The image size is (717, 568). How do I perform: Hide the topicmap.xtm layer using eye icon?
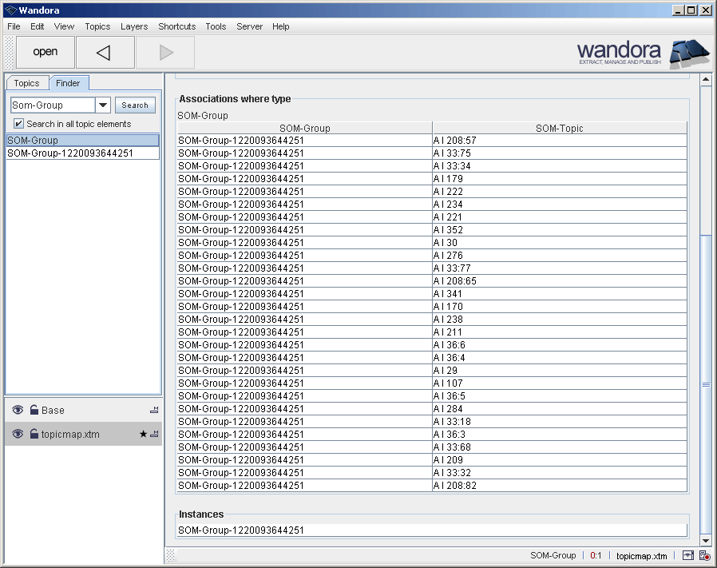[18, 435]
